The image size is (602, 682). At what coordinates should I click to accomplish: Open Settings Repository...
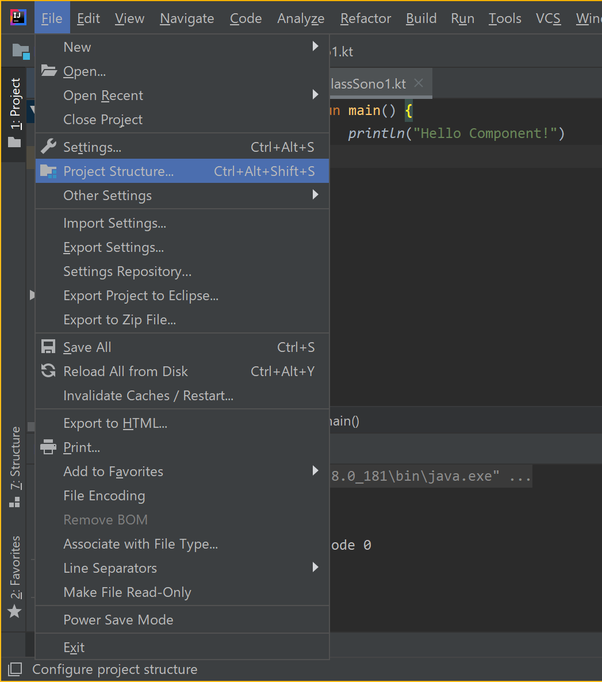tap(182, 271)
